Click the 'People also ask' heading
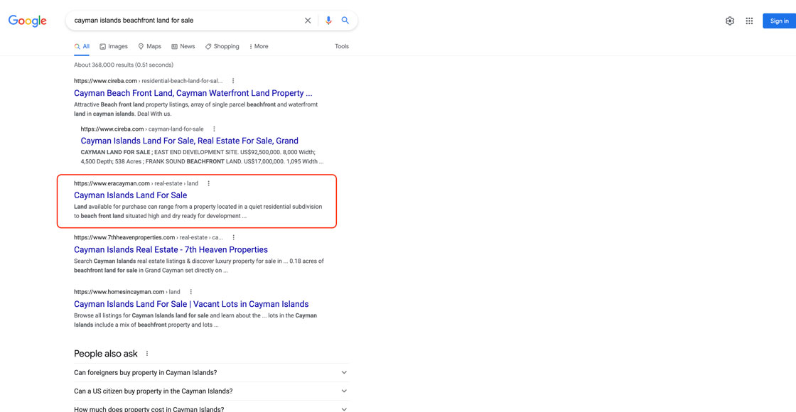The height and width of the screenshot is (412, 796). tap(106, 354)
